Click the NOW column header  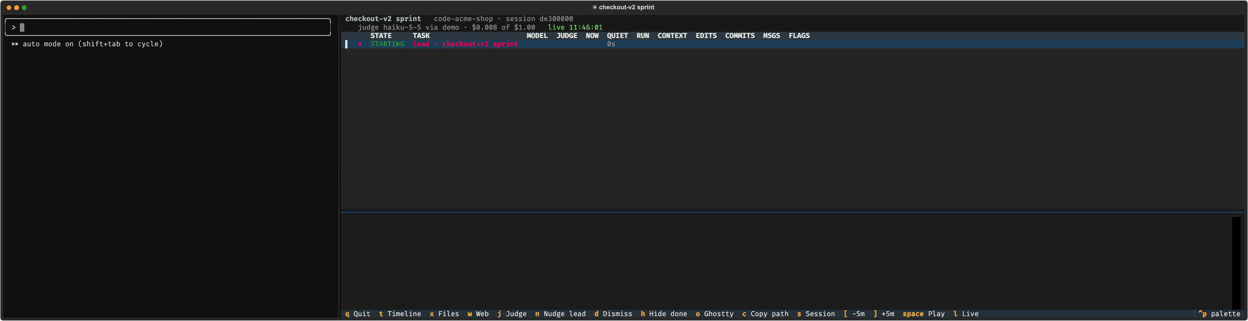point(592,36)
